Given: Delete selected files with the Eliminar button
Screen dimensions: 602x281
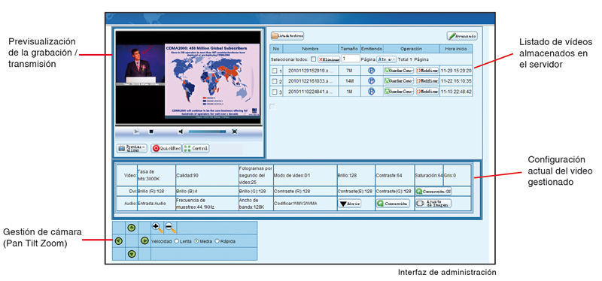Looking at the screenshot, I should pyautogui.click(x=329, y=60).
